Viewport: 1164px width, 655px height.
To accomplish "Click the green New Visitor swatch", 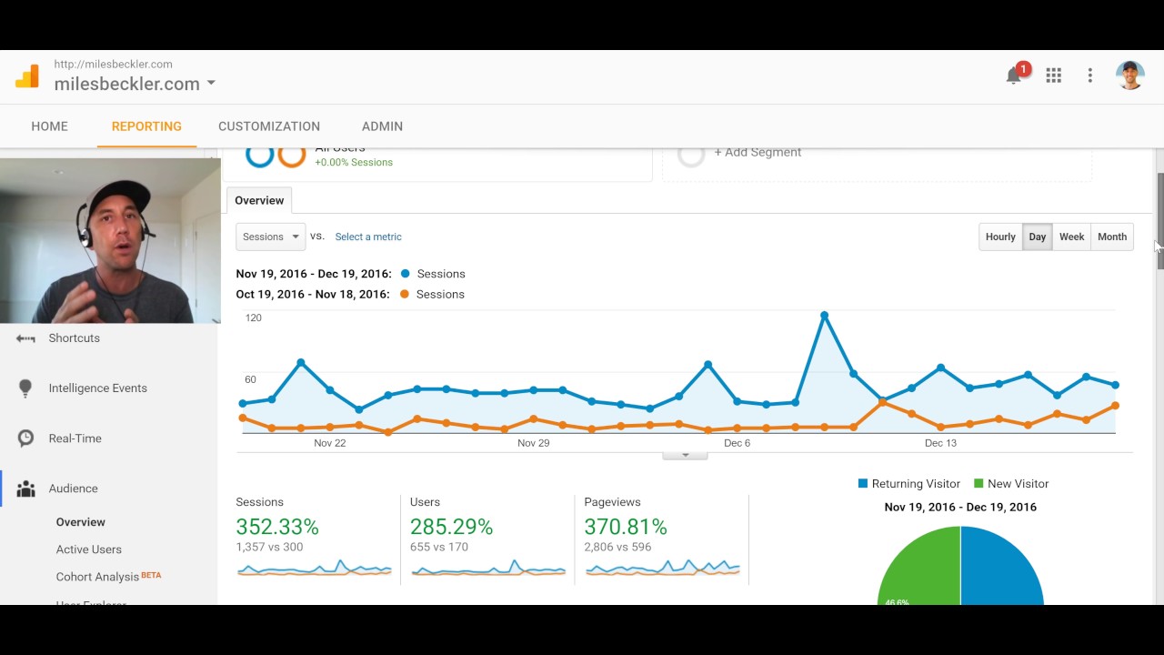I will coord(978,484).
